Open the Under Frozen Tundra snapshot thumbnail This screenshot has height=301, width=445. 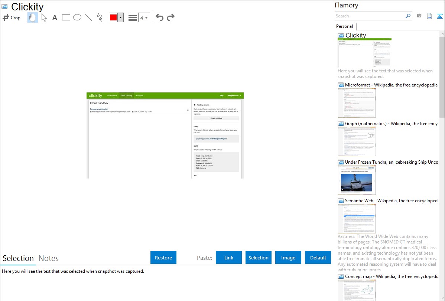357,180
